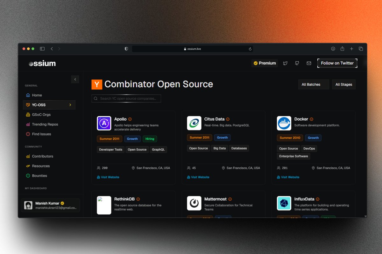This screenshot has width=382, height=254.
Task: Click the verified badge next to Mattermost
Action: point(230,199)
